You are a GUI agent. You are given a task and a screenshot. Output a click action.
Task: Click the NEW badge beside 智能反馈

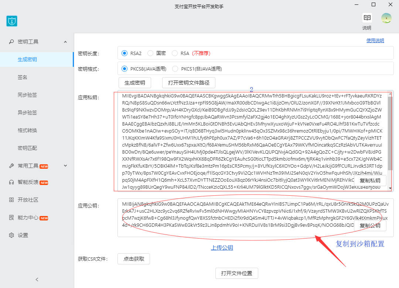pyautogui.click(x=44, y=183)
